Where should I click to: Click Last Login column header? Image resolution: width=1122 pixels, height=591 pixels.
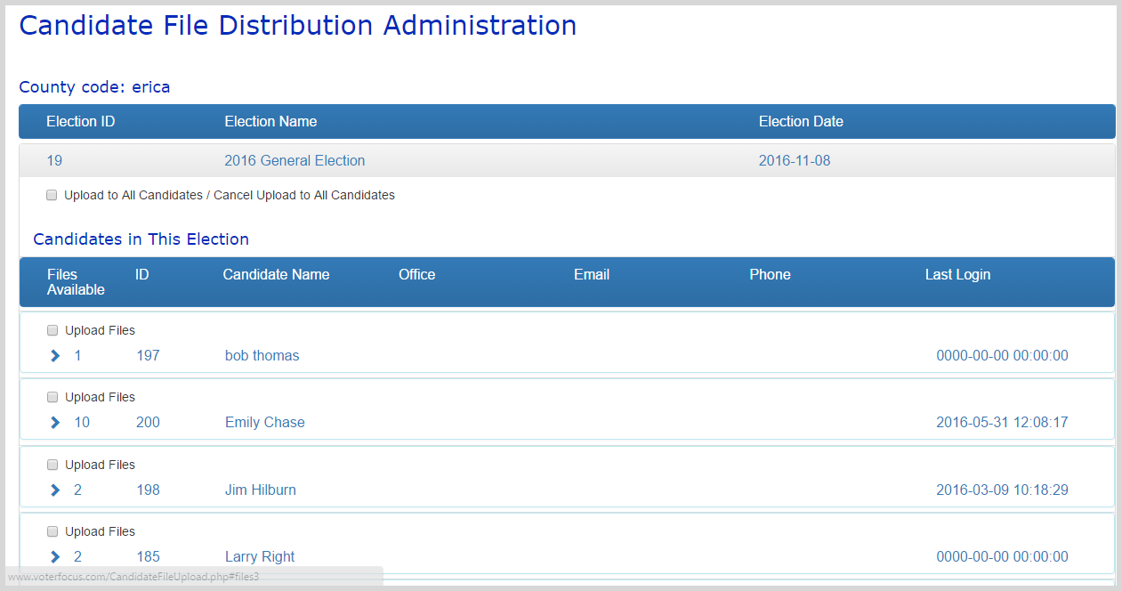coord(957,275)
